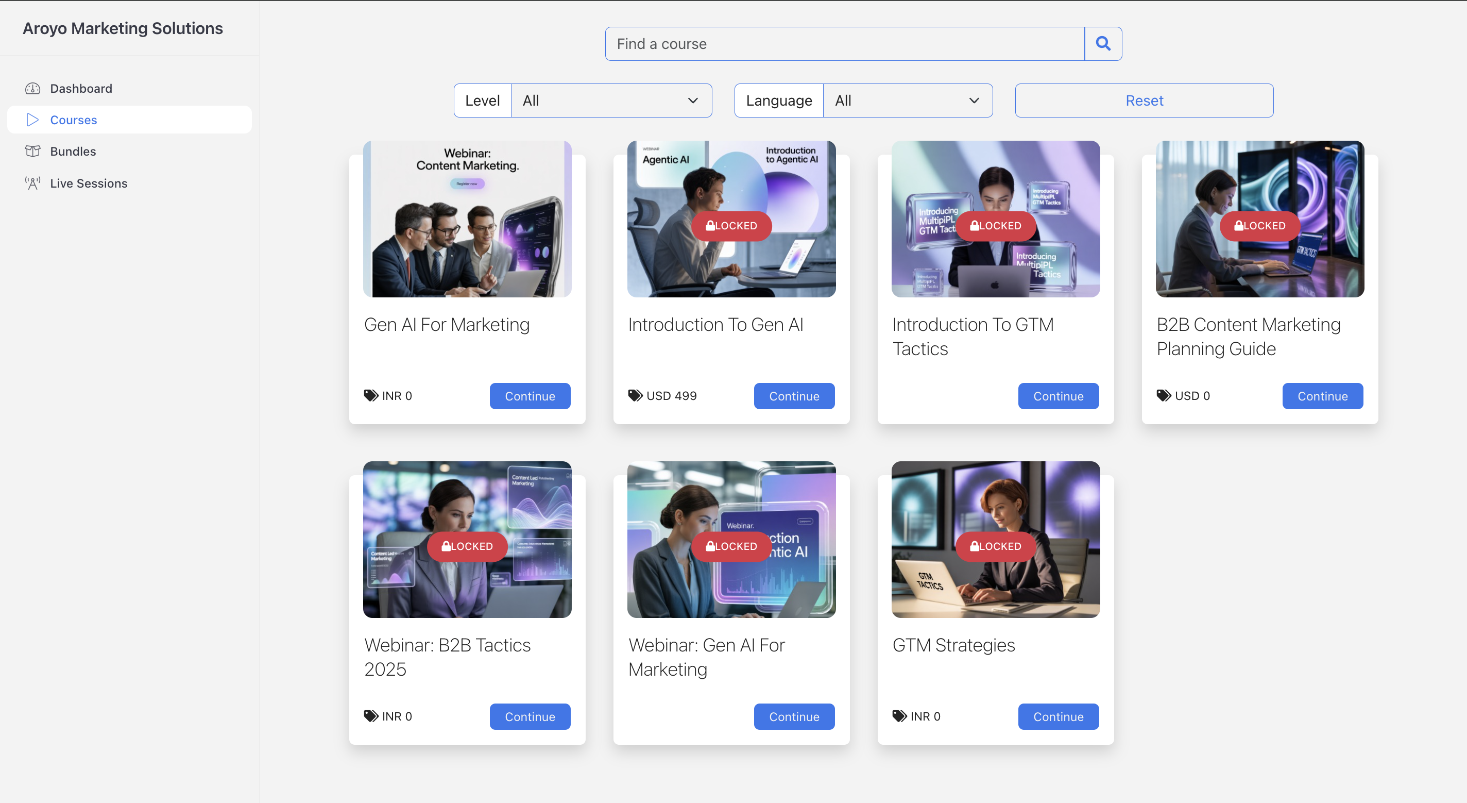Click the price tag icon beside USD 499
This screenshot has height=803, width=1467.
pos(636,395)
